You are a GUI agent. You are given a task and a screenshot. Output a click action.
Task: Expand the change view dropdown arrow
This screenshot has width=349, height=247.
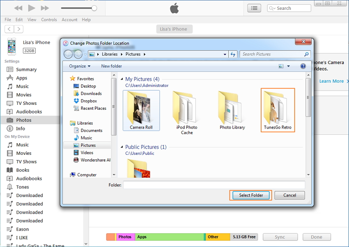[x=288, y=66]
